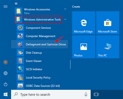Click the W letter section header

pyautogui.click(x=16, y=4)
